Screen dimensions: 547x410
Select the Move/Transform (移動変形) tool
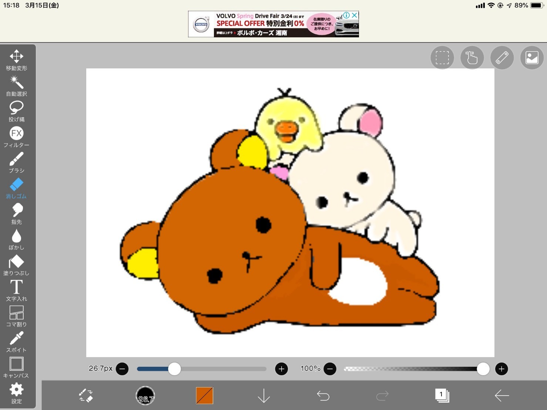coord(16,59)
